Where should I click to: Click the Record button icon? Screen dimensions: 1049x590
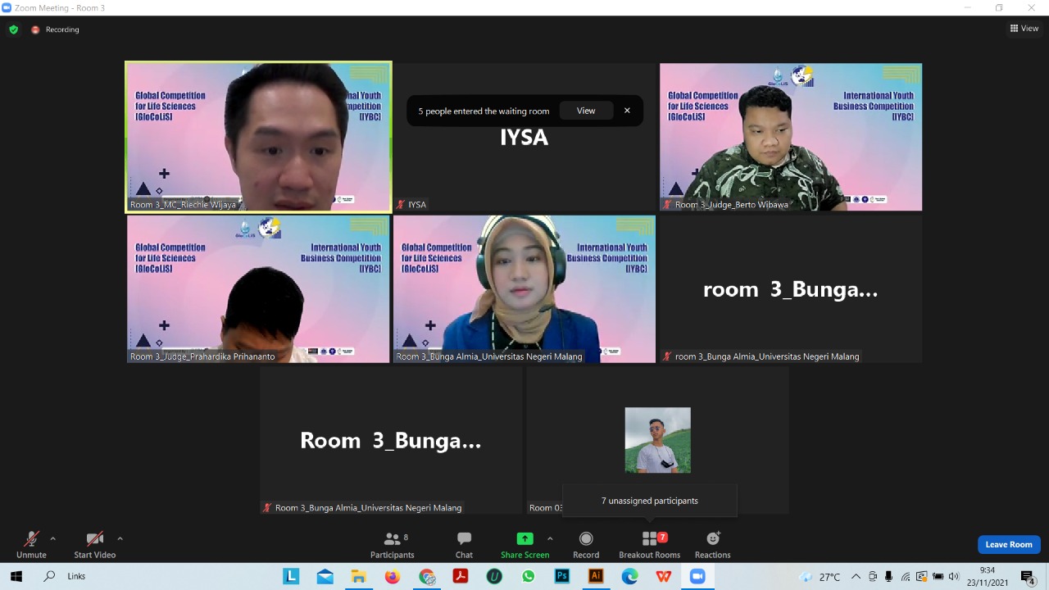(586, 538)
